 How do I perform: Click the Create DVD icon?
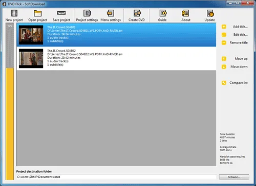click(x=137, y=13)
